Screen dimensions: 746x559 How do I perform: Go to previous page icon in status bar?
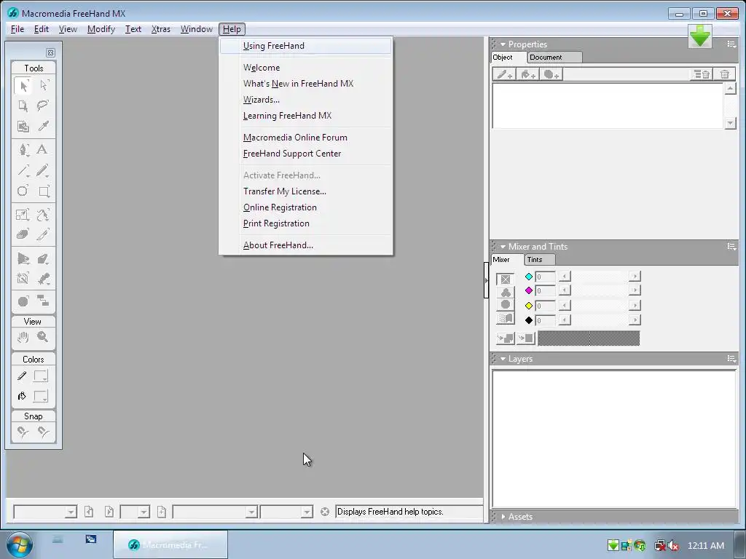[x=88, y=512]
